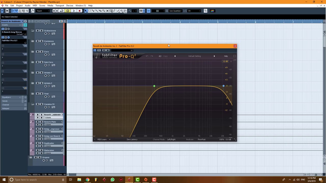Screen dimensions: 326x183
Task: Open the Devices menu
Action: pyautogui.click(x=70, y=5)
